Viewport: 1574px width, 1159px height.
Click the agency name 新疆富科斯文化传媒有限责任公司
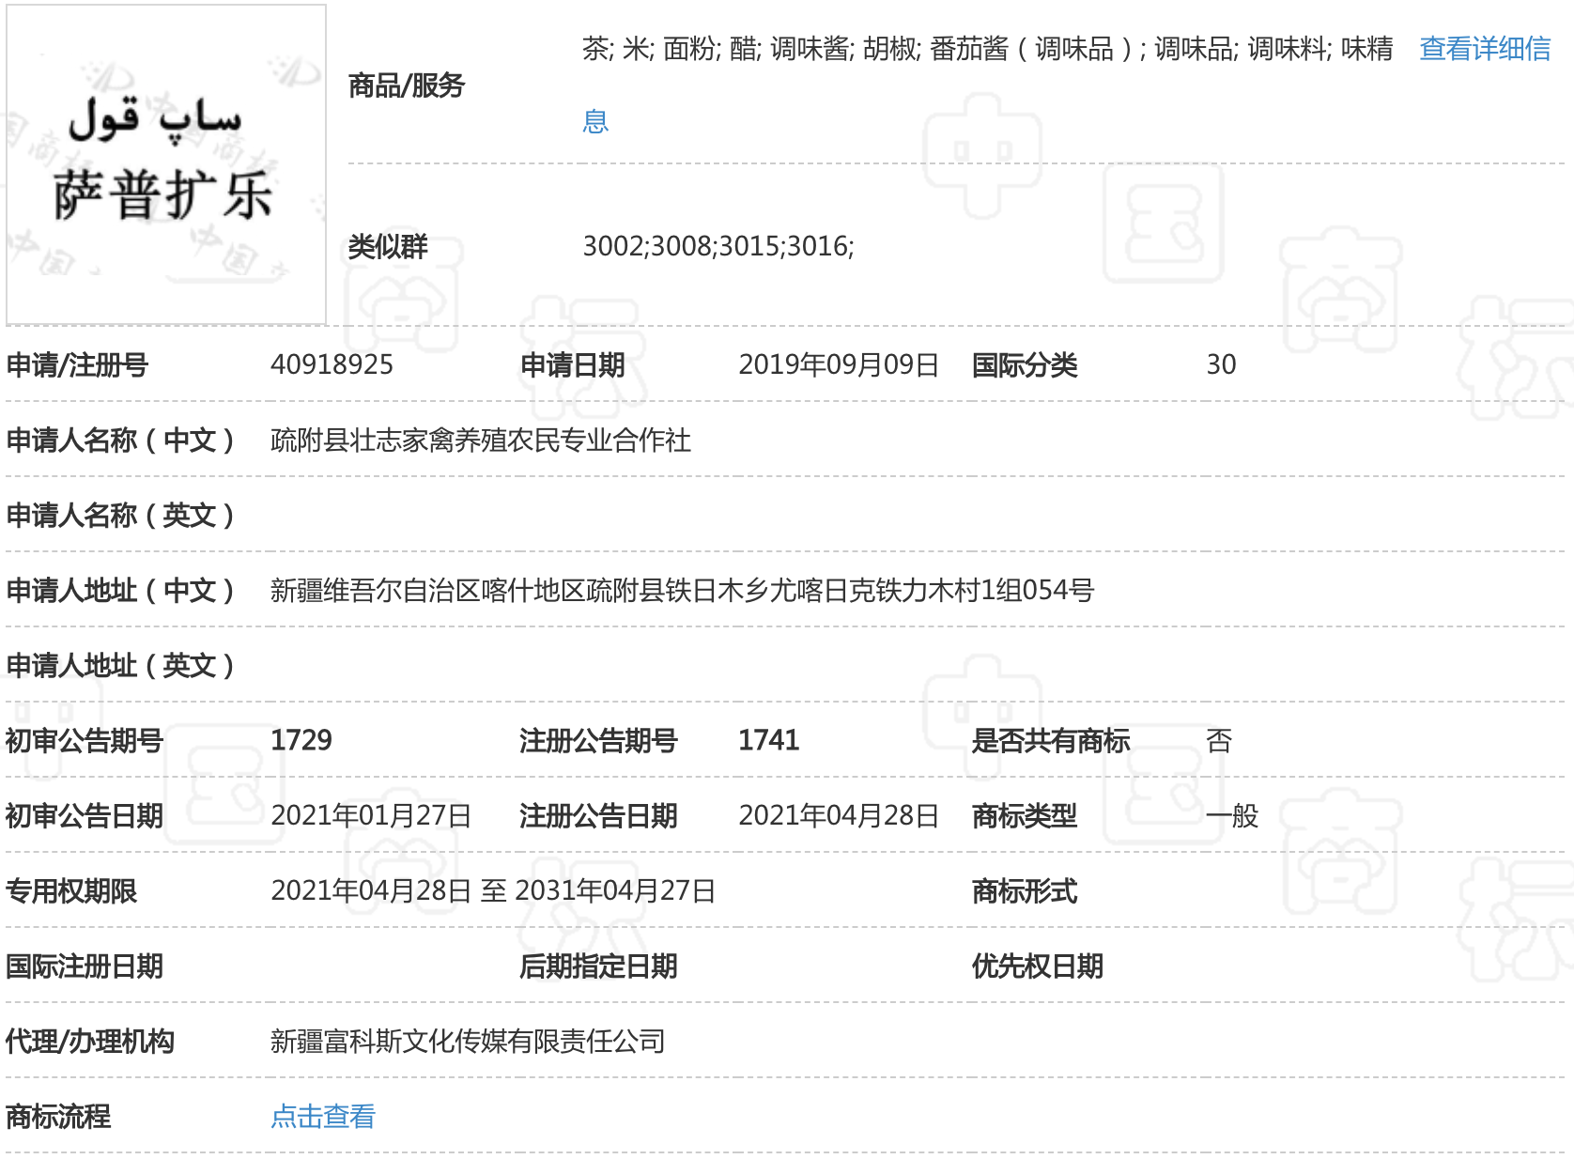point(468,1041)
